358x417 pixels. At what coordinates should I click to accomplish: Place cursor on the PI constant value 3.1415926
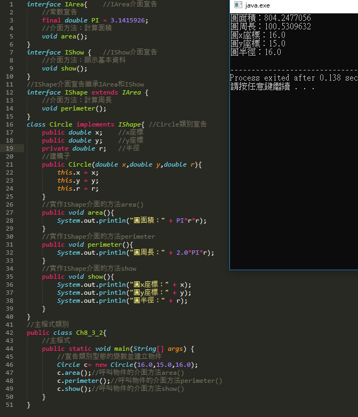tap(129, 20)
